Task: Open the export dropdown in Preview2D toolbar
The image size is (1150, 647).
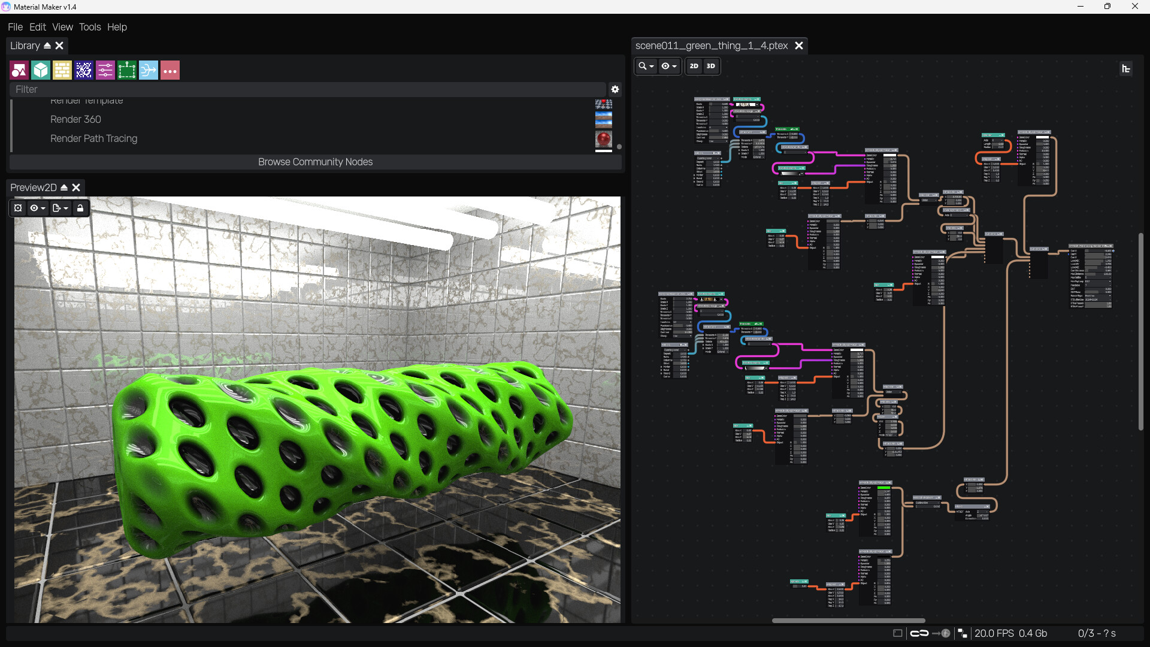Action: [58, 208]
